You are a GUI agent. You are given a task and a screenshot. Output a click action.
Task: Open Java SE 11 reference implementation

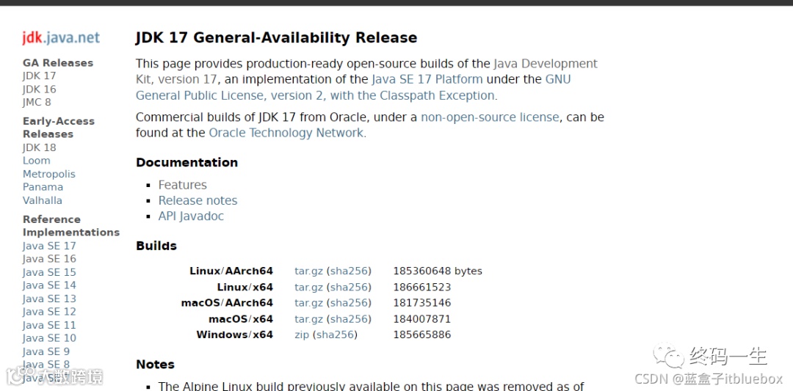(49, 325)
